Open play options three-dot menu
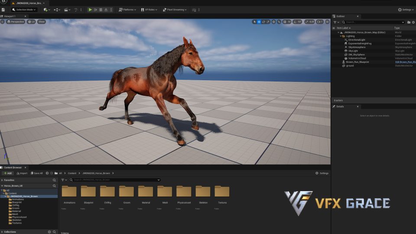The image size is (416, 234). pyautogui.click(x=111, y=10)
